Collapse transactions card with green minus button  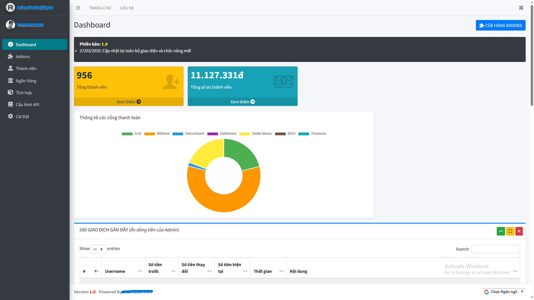(x=501, y=231)
